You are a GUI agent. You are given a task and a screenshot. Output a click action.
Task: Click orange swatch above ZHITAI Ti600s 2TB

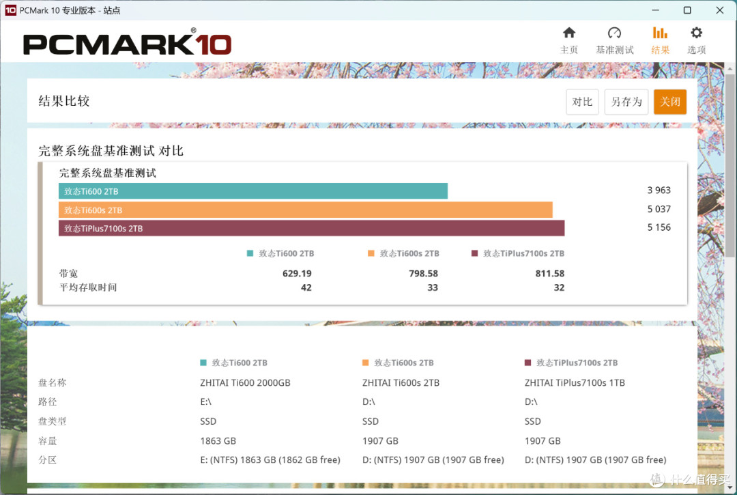pos(365,363)
